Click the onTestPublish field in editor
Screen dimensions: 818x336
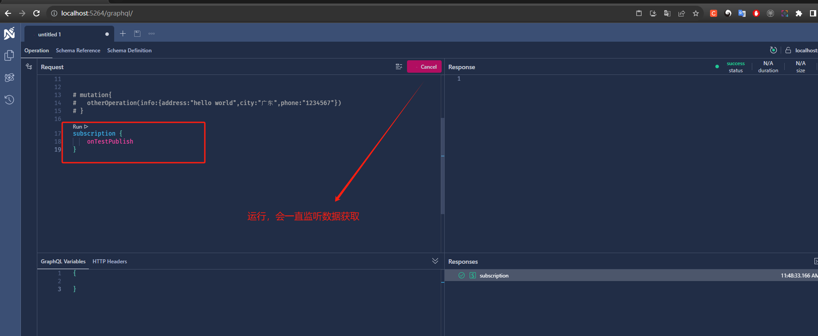point(110,141)
